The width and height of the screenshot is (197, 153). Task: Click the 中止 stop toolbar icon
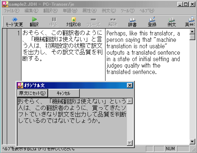coord(54,22)
